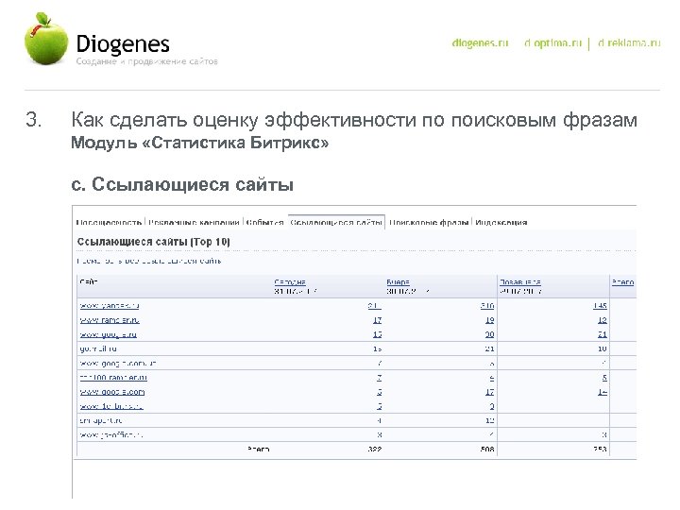The height and width of the screenshot is (510, 680).
Task: Click the Сегодня column header link
Action: tap(291, 281)
